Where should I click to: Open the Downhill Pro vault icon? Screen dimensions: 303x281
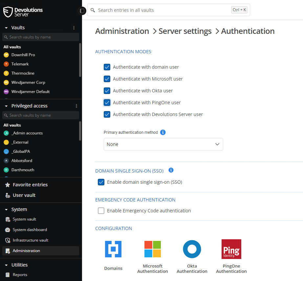click(x=6, y=55)
